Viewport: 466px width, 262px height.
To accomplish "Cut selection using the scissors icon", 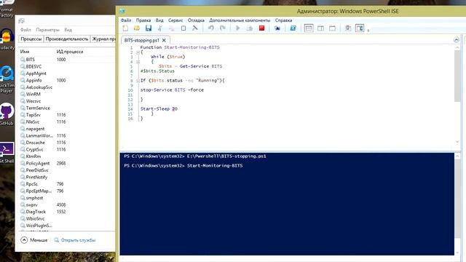I will pos(160,28).
